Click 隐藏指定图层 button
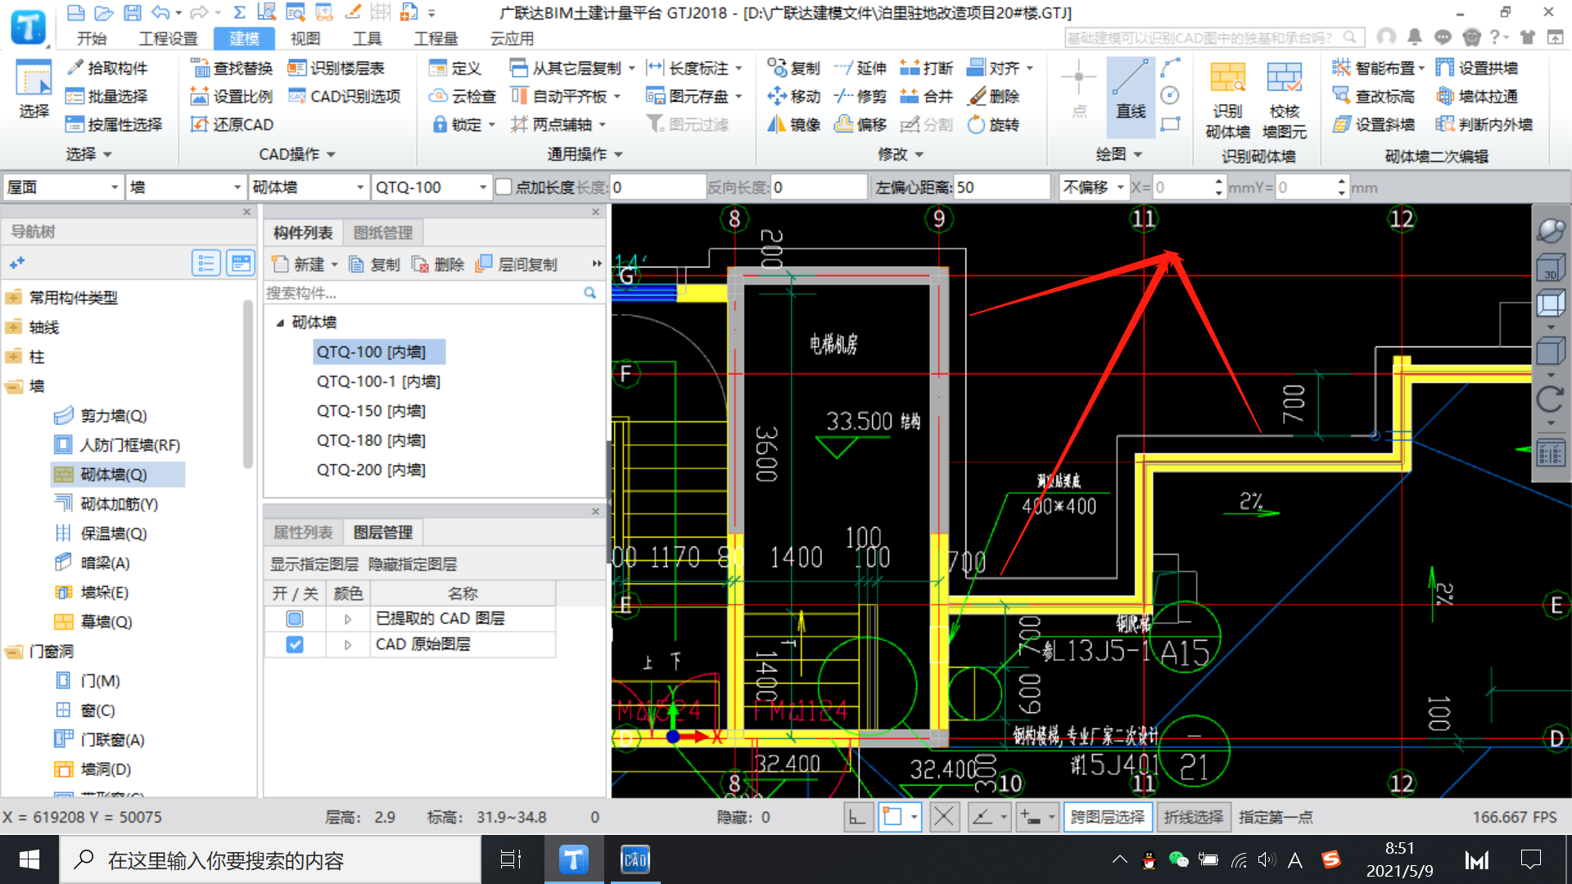The height and width of the screenshot is (884, 1572). (413, 564)
